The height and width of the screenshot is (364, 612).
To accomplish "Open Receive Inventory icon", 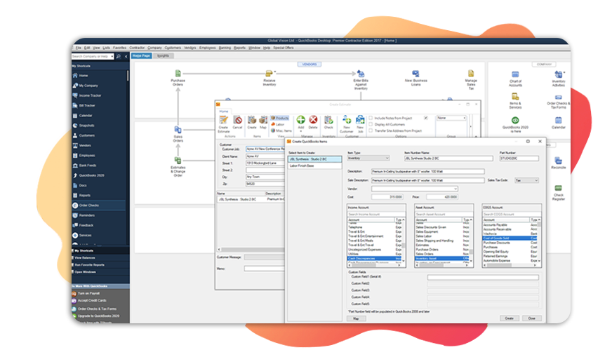I will [x=269, y=74].
